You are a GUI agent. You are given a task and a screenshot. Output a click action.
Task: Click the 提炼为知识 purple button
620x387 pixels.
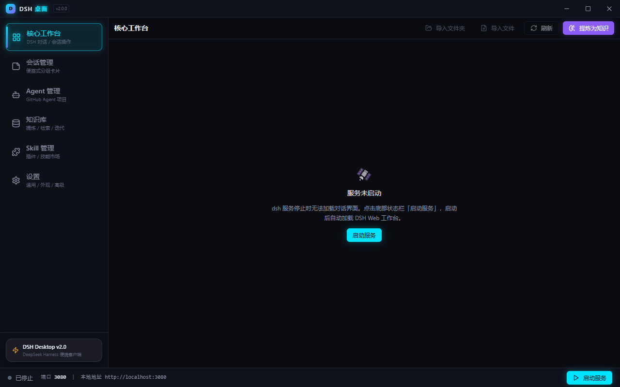(589, 28)
